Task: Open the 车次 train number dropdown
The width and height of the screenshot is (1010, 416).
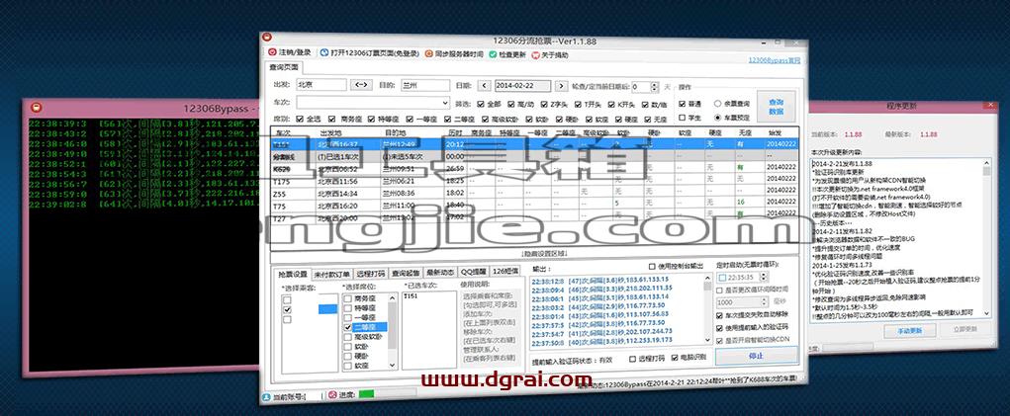Action: pyautogui.click(x=446, y=103)
